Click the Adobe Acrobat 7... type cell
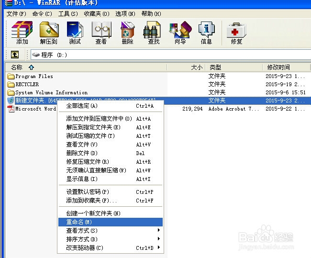The image size is (311, 258). [x=233, y=109]
